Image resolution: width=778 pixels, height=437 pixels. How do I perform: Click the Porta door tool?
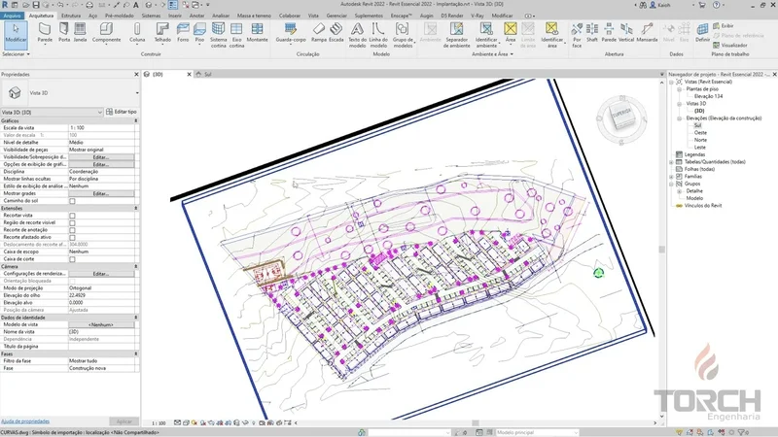tap(64, 33)
